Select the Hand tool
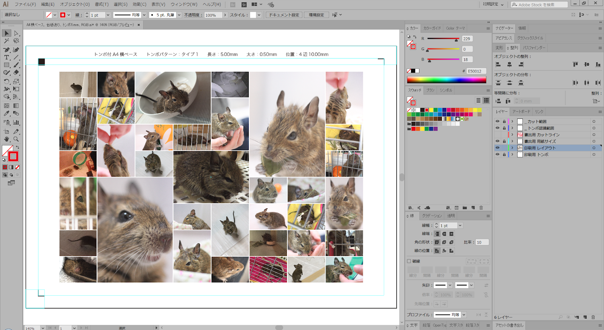The width and height of the screenshot is (604, 330). coord(6,139)
